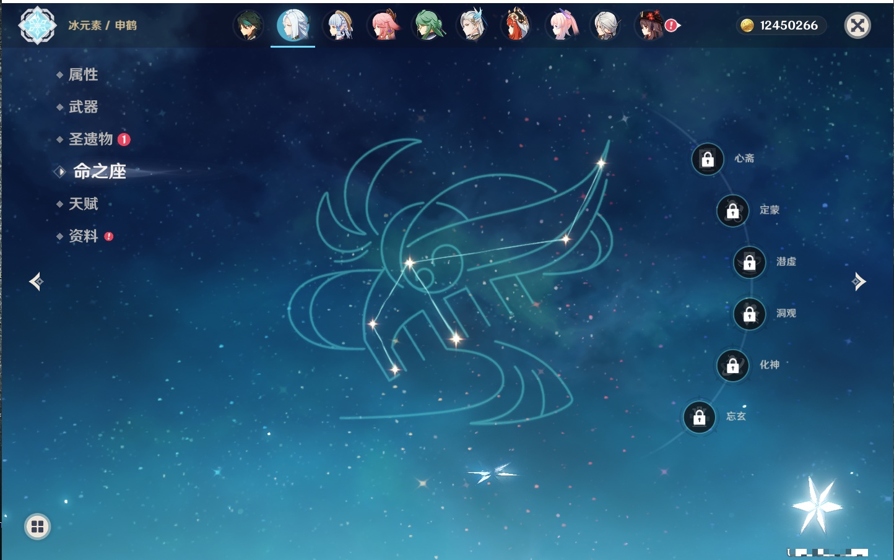This screenshot has height=560, width=894.
Task: Click the locked 洞观 constellation node
Action: coord(749,314)
